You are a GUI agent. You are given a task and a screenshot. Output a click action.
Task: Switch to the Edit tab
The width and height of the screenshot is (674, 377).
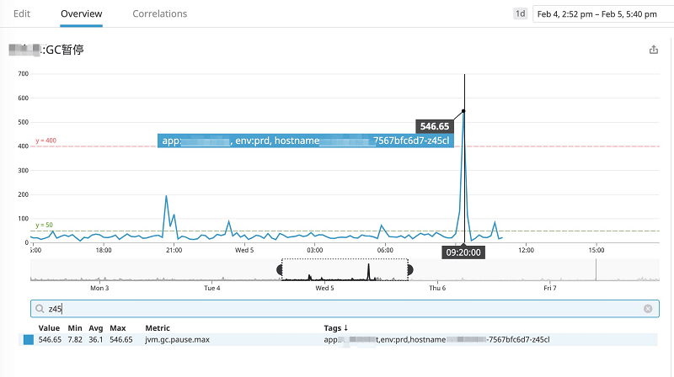pyautogui.click(x=22, y=13)
